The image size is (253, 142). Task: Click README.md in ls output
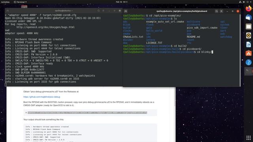click(193, 37)
